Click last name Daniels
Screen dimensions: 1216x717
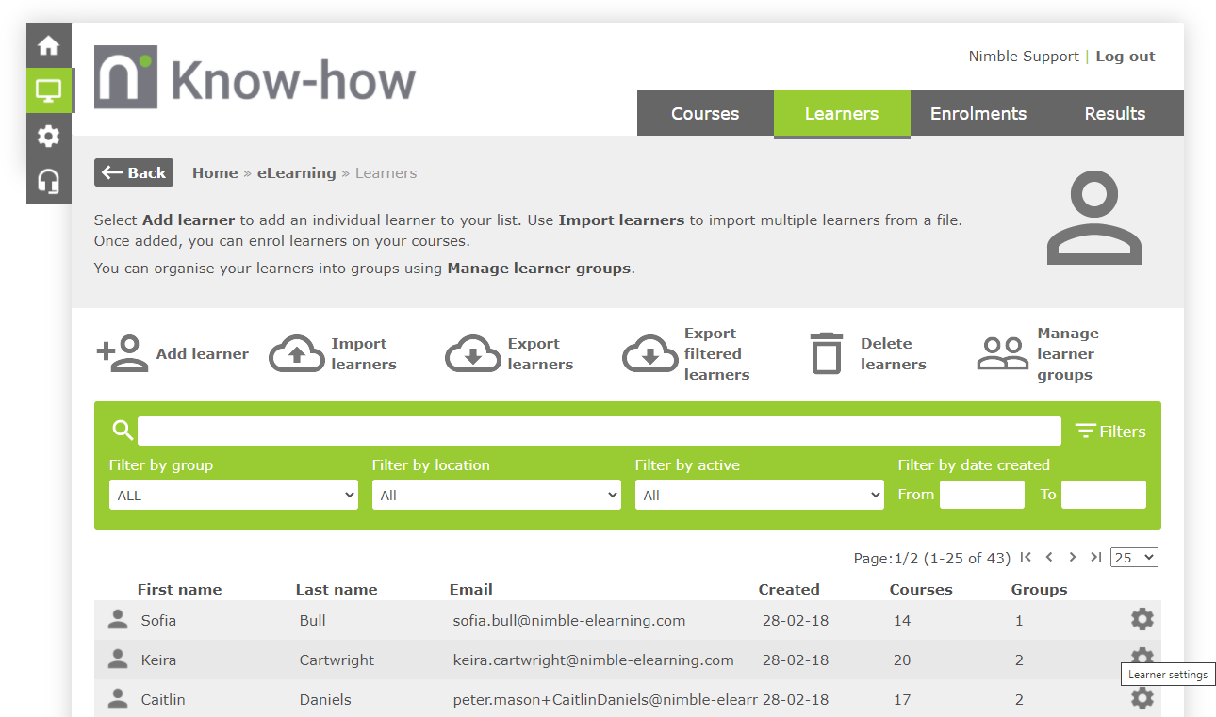click(x=325, y=700)
